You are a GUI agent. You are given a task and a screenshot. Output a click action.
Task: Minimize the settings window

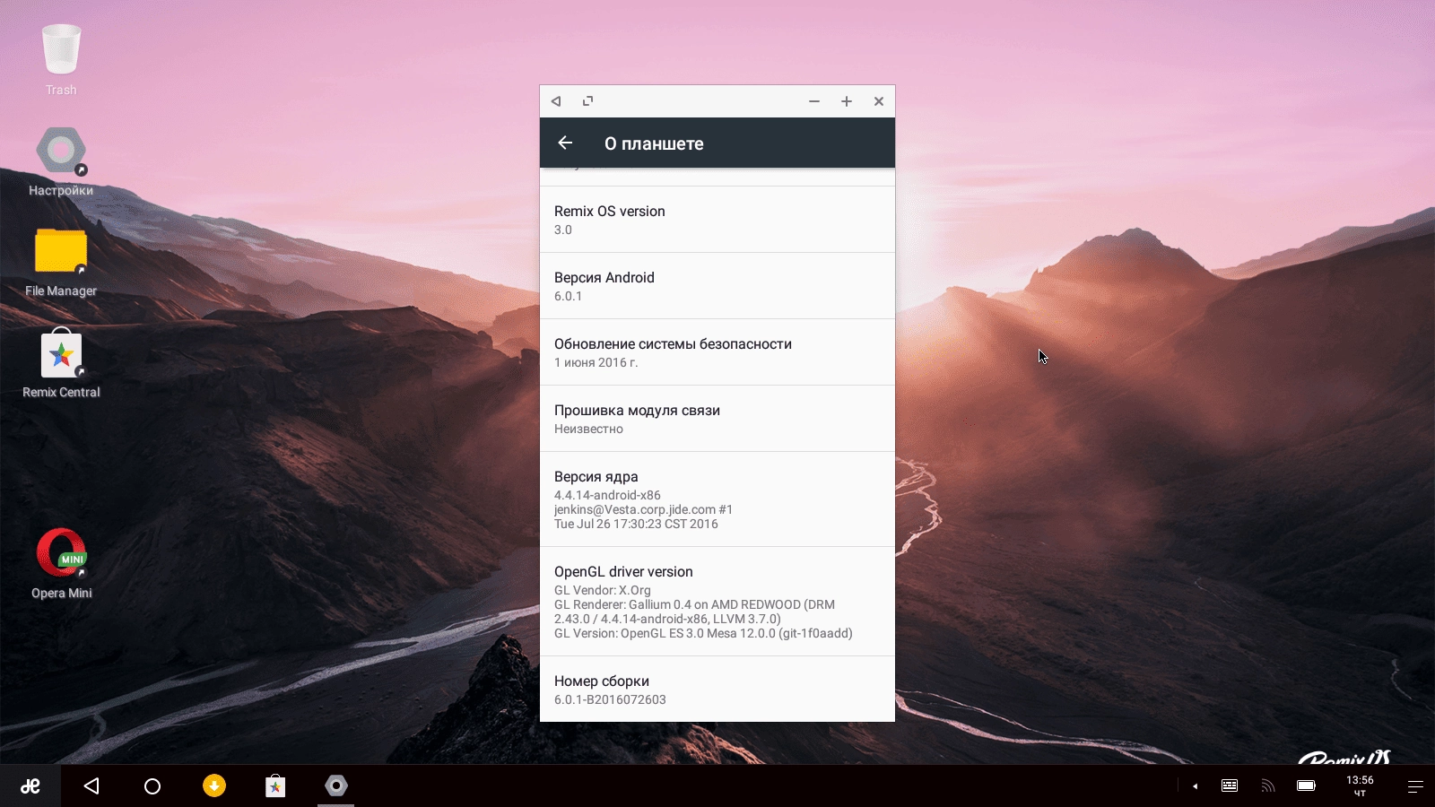(814, 101)
